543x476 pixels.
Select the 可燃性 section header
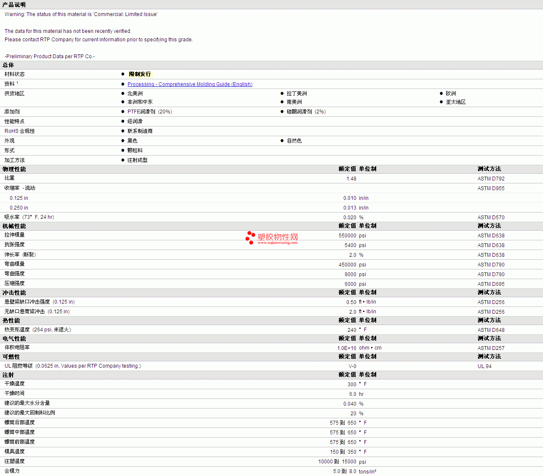pos(11,357)
